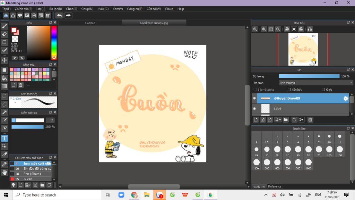The image size is (355, 200).
Task: Select the Fill rectangle tool
Action: 4,70
